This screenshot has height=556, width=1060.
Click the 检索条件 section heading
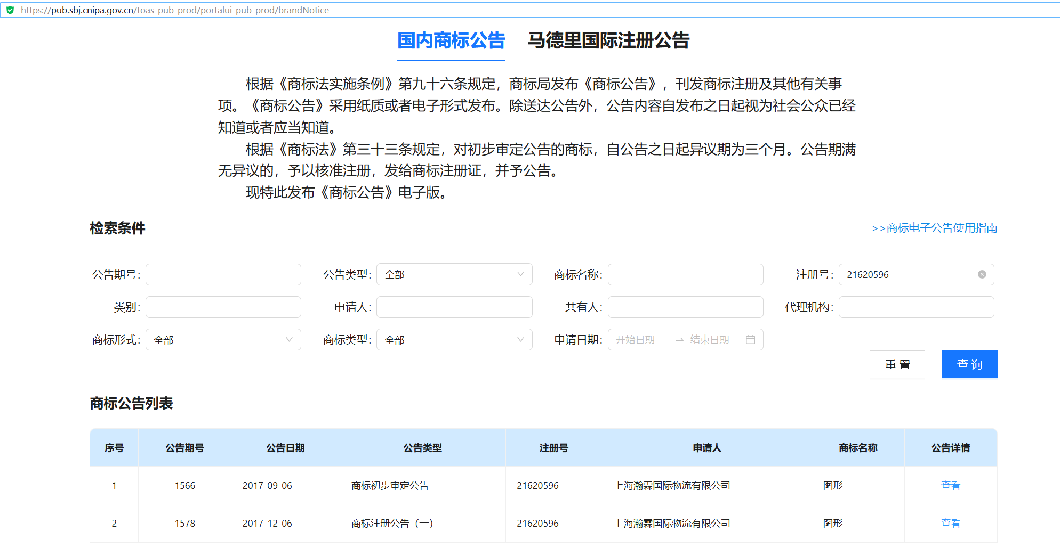117,228
